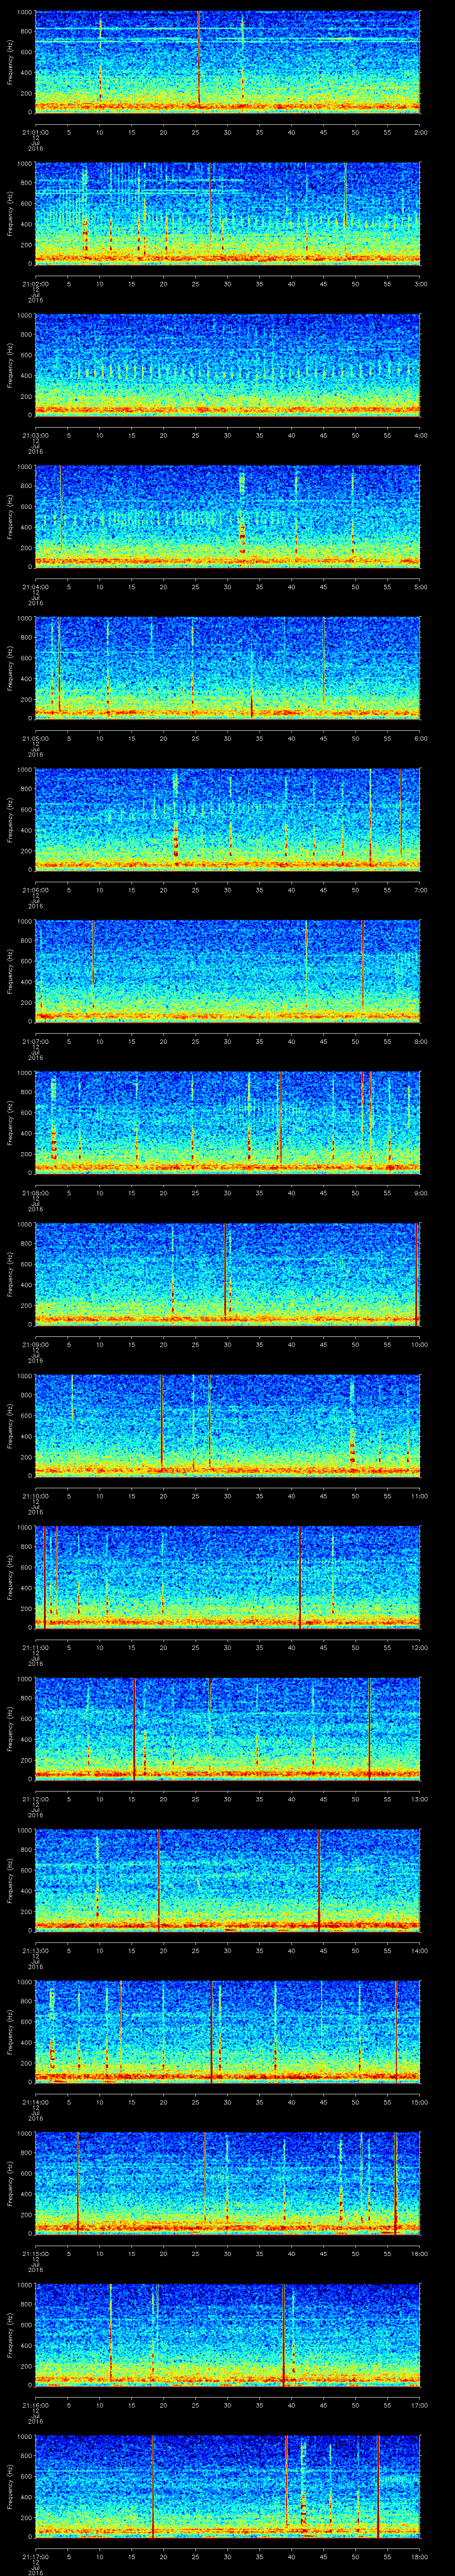Open the spectrogram panel beginning 21:04:00

pos(227,516)
